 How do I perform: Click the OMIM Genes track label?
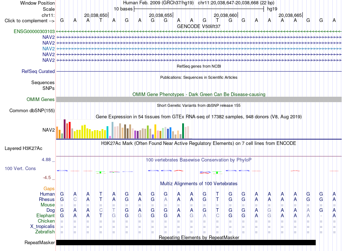pyautogui.click(x=40, y=99)
